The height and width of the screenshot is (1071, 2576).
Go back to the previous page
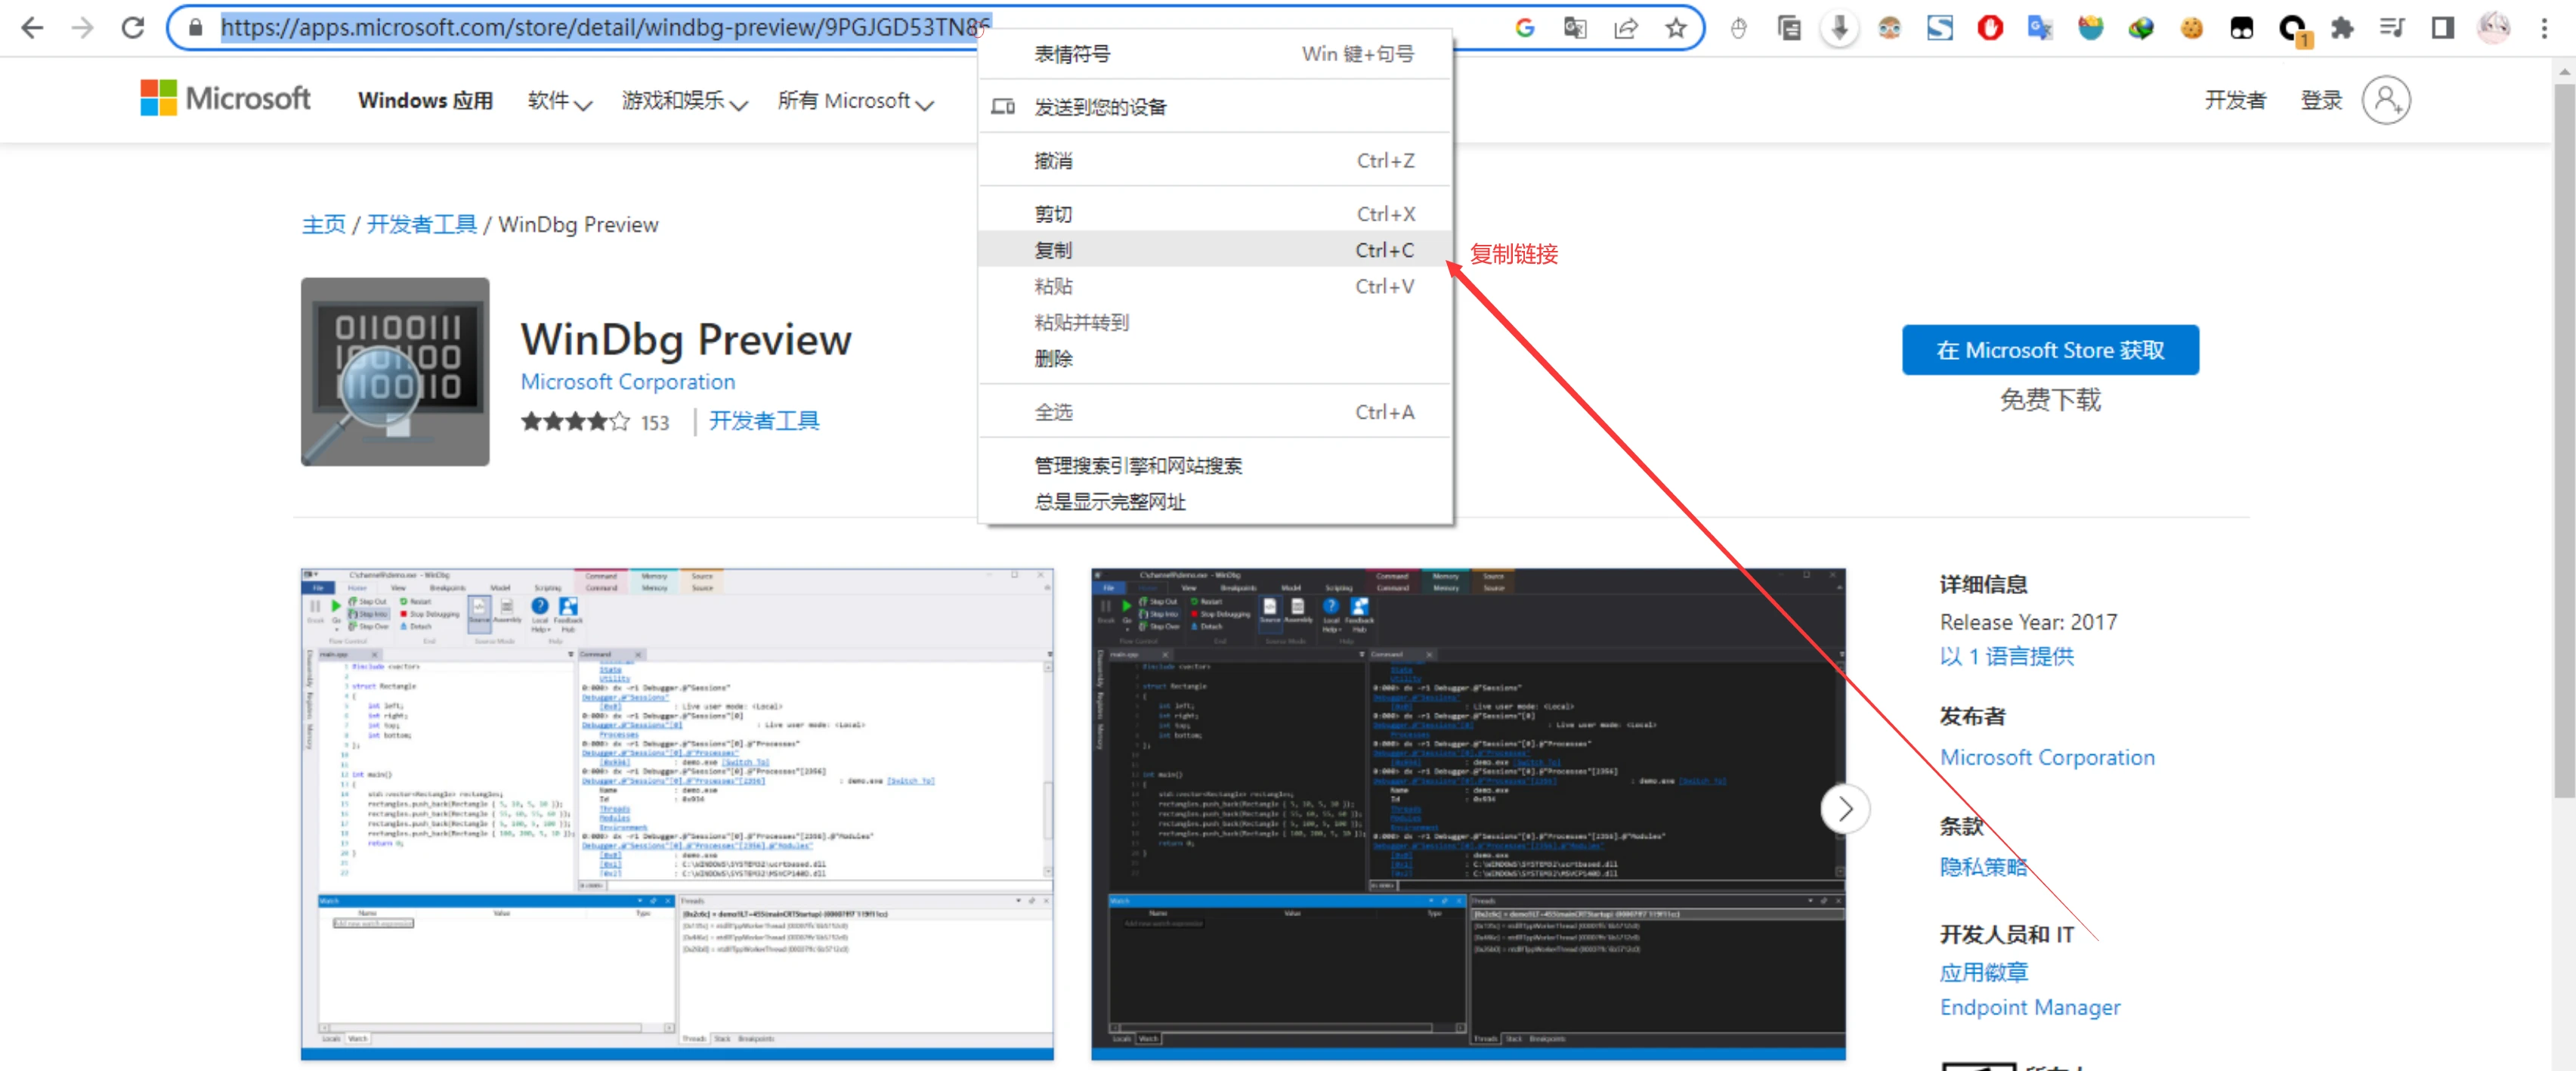click(32, 28)
